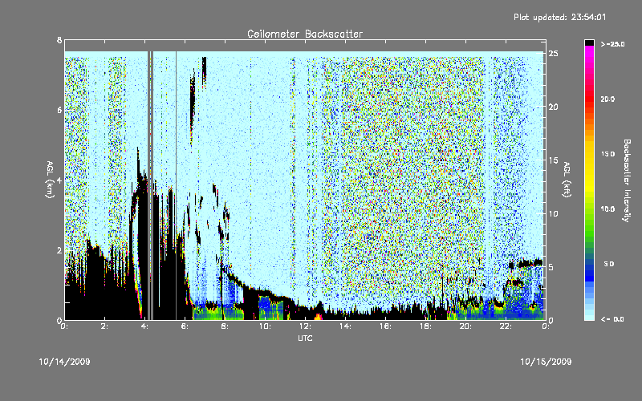Select the "Plot updated: 23:54:01" timestamp
Image resolution: width=642 pixels, height=401 pixels.
point(559,17)
